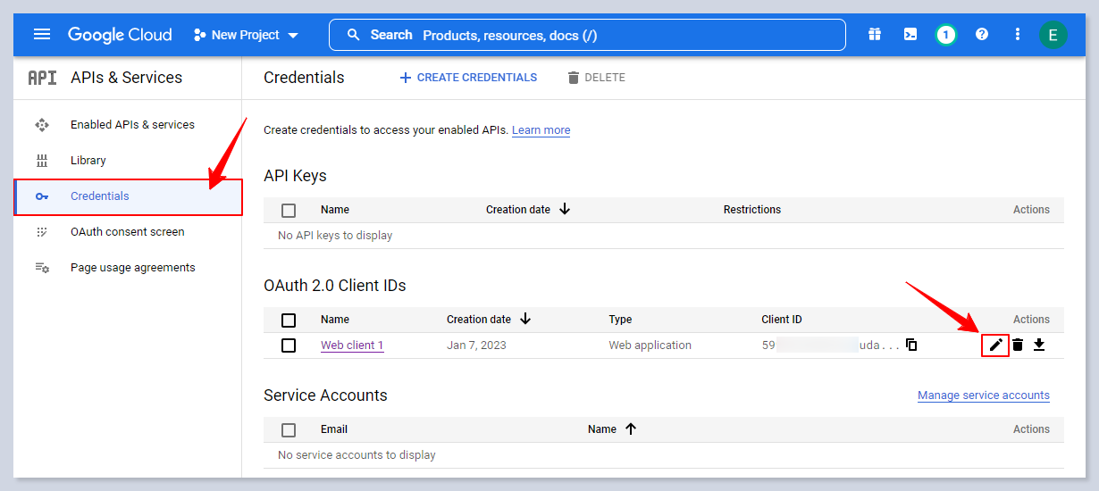This screenshot has width=1099, height=491.
Task: Sort OAuth clients by Creation date arrow
Action: (x=525, y=319)
